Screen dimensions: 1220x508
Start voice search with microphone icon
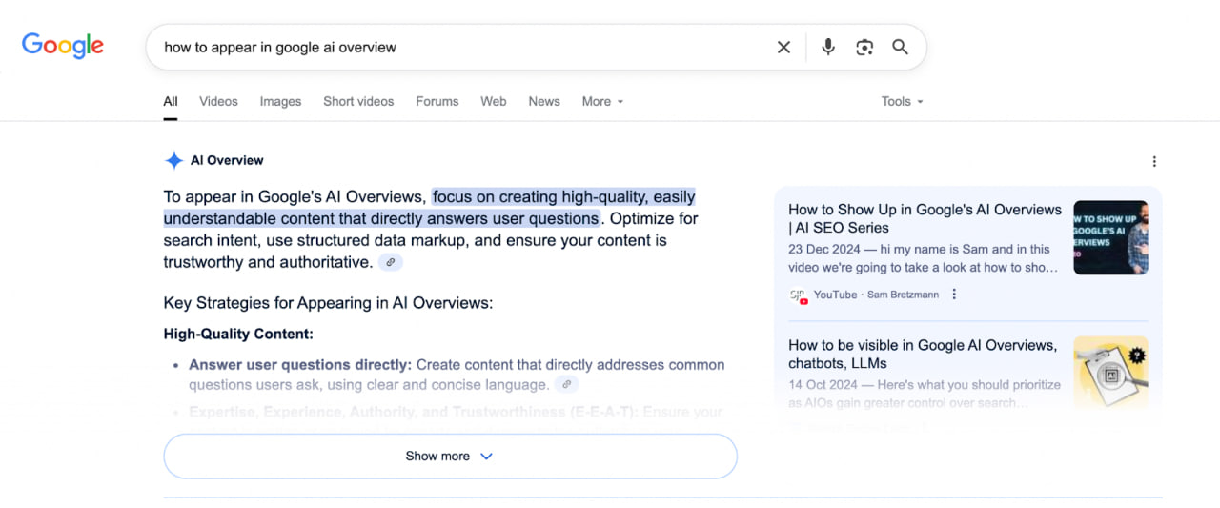point(828,48)
